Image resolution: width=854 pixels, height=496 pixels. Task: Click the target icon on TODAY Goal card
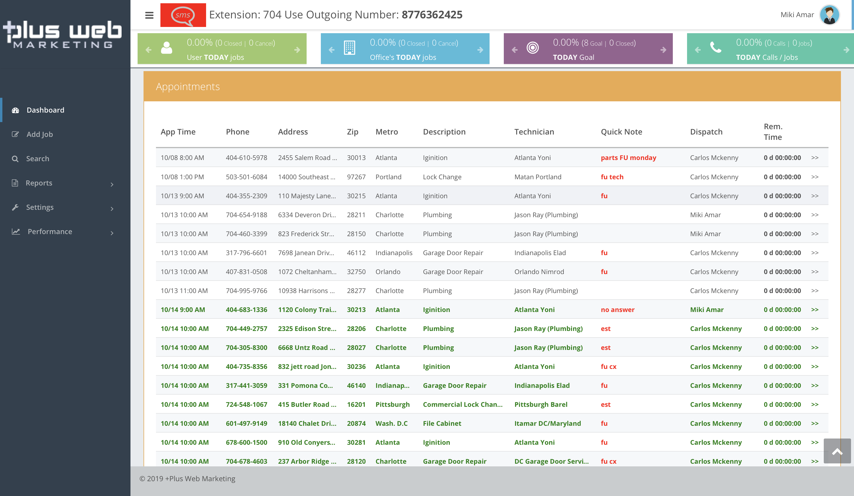tap(533, 48)
